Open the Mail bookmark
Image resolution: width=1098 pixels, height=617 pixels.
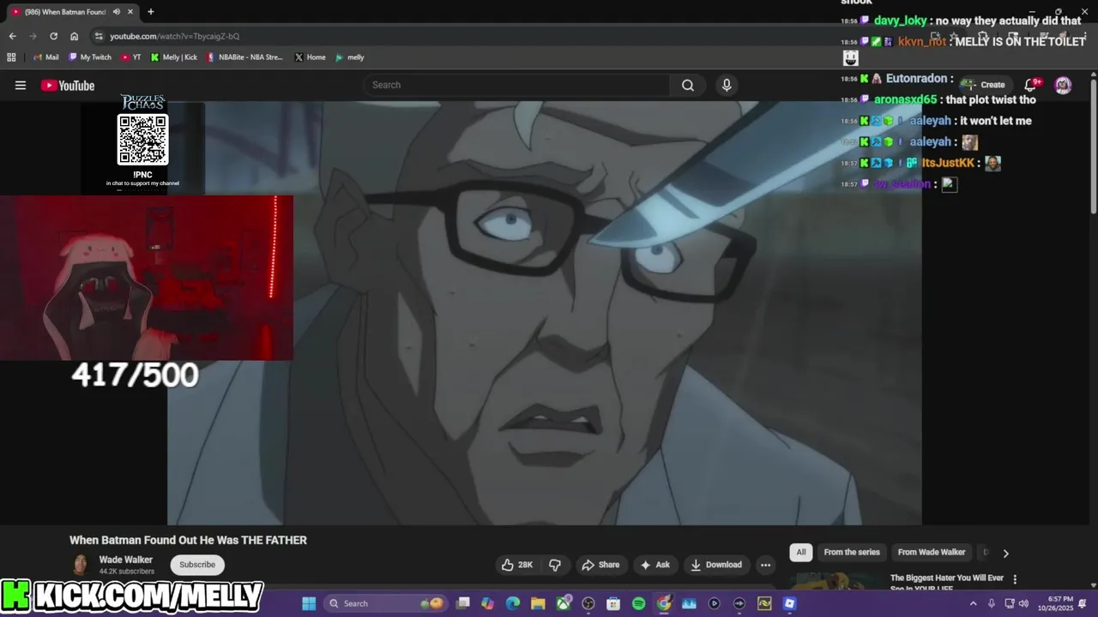(x=46, y=57)
